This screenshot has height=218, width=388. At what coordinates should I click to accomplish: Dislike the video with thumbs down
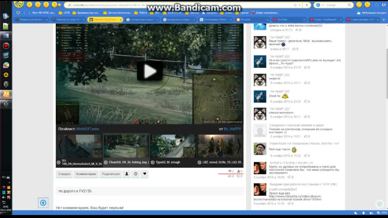point(240,176)
